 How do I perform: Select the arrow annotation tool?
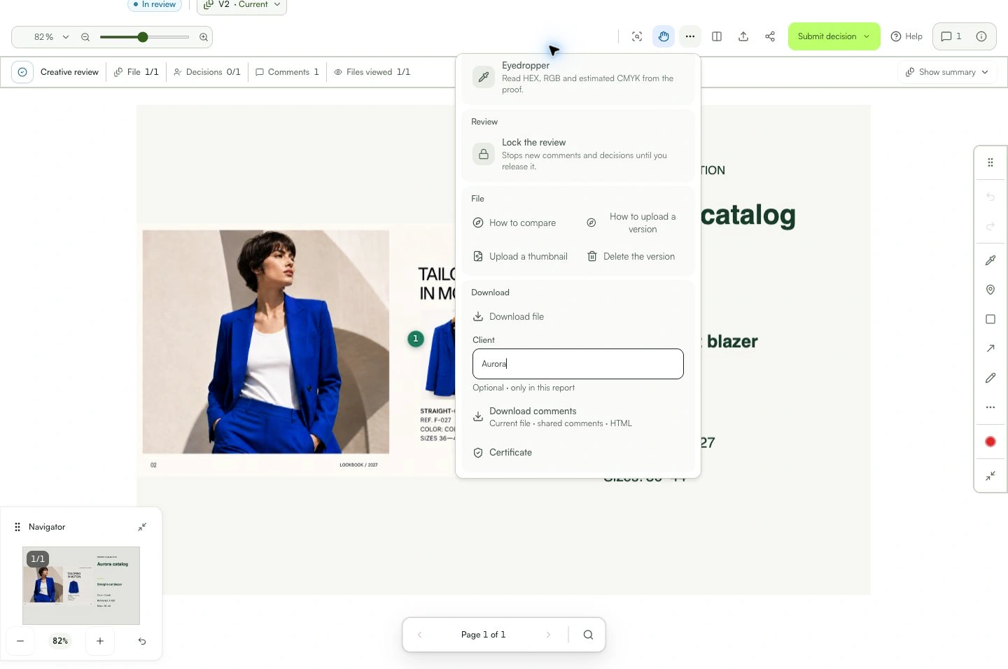pos(990,348)
